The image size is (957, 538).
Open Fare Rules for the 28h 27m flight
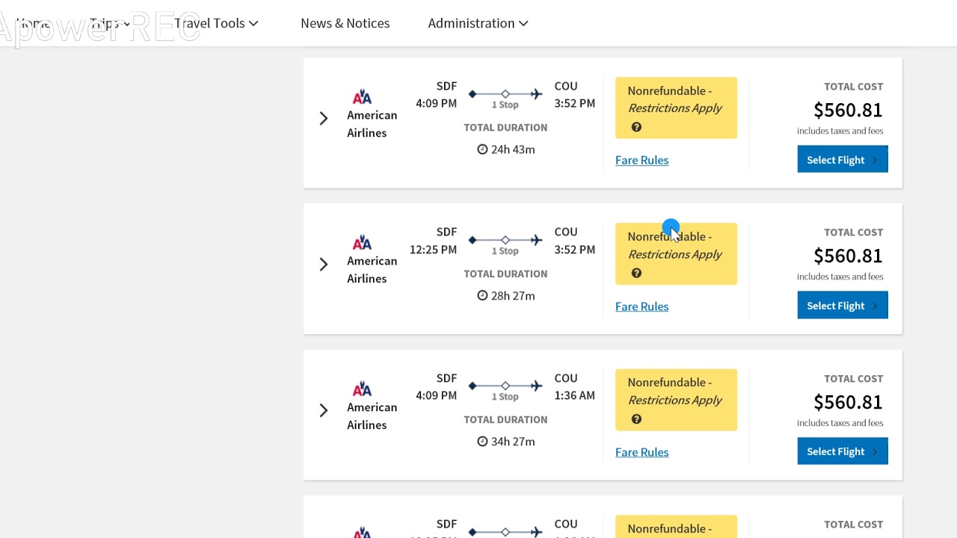[641, 306]
